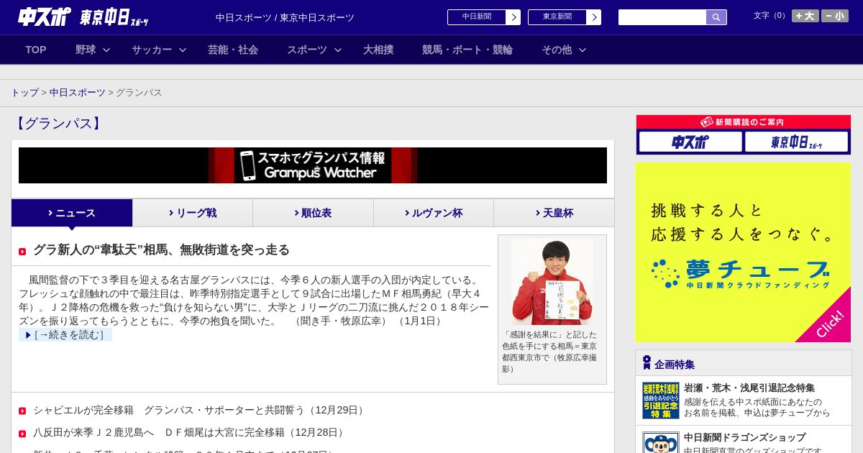Select the リーグ戦 tab
This screenshot has width=863, height=453.
coord(193,213)
